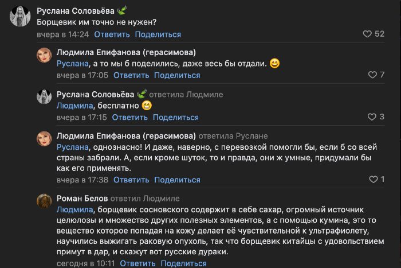Open Людмила Епифанова (герасимова) name in 17:38 reply
Screen dimensions: 401x268
click(x=125, y=136)
